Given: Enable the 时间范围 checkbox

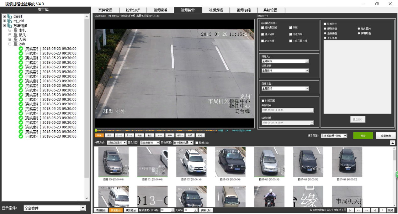Looking at the screenshot, I should (263, 101).
